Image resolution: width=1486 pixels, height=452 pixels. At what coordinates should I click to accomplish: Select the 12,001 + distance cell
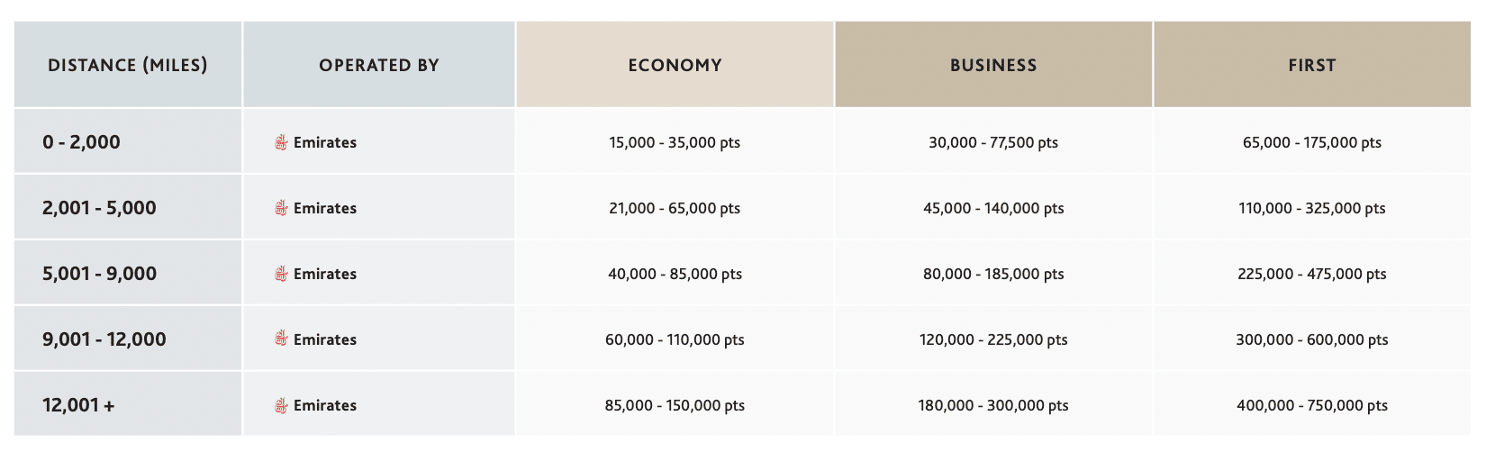tap(78, 405)
